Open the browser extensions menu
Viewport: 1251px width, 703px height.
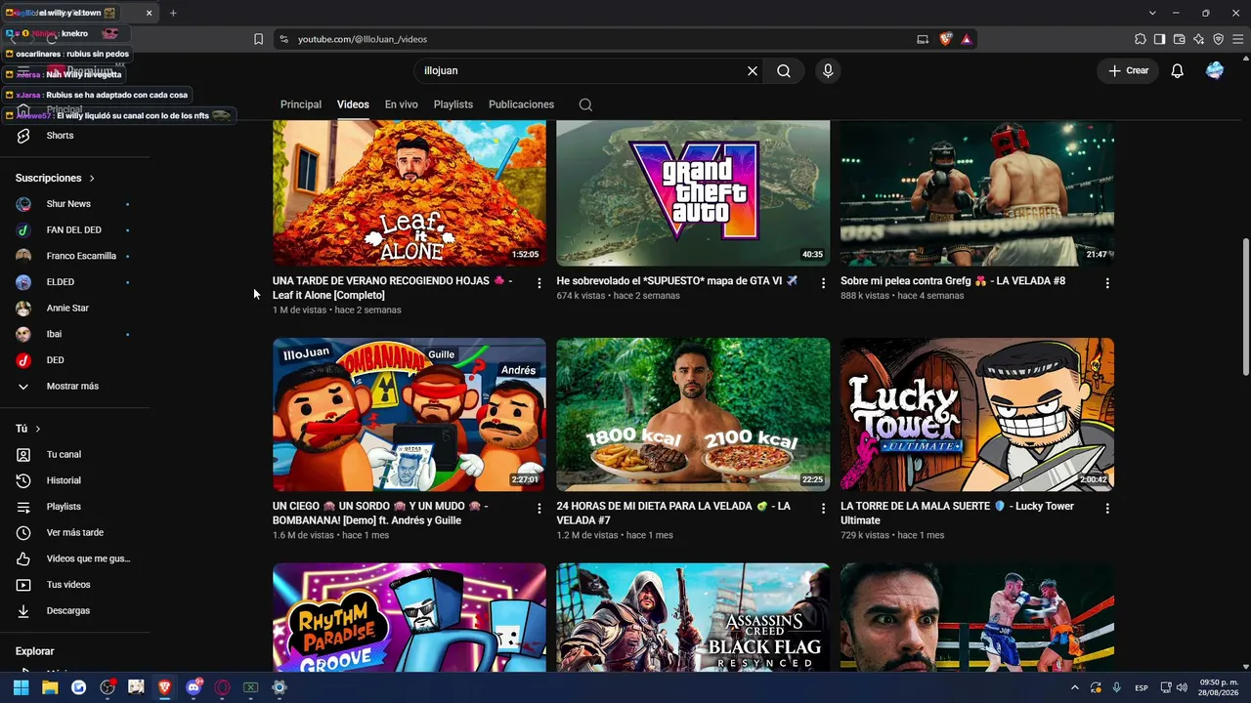click(x=1141, y=39)
